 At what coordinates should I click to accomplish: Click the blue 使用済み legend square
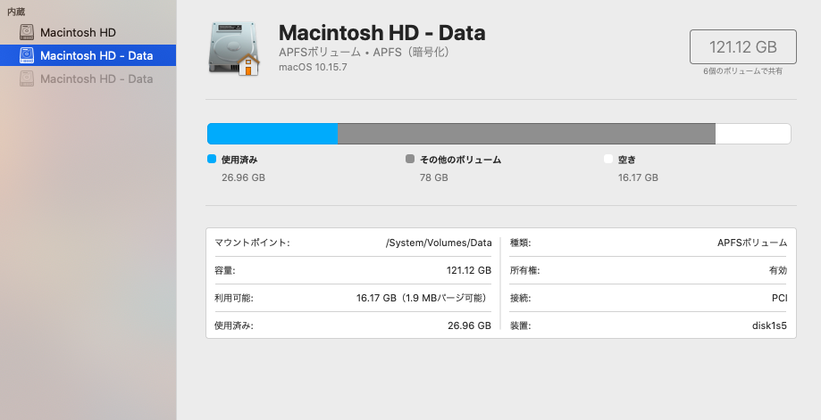pyautogui.click(x=212, y=160)
